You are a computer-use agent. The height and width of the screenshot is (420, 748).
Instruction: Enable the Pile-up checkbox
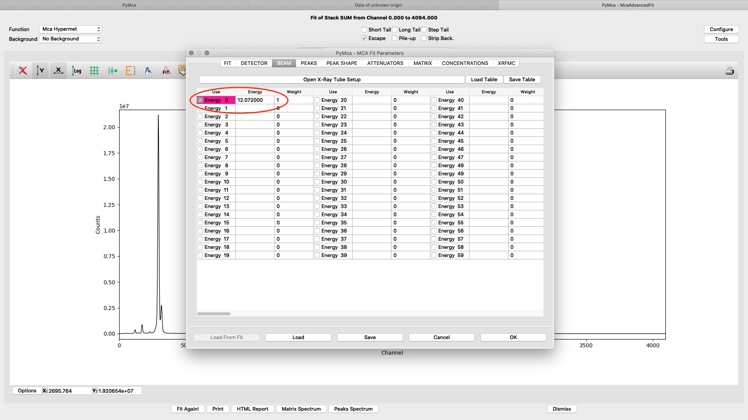pos(395,38)
